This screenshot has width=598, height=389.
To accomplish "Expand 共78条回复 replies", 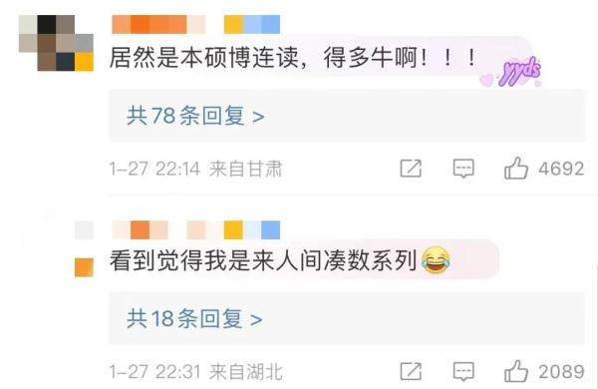I will [x=195, y=116].
